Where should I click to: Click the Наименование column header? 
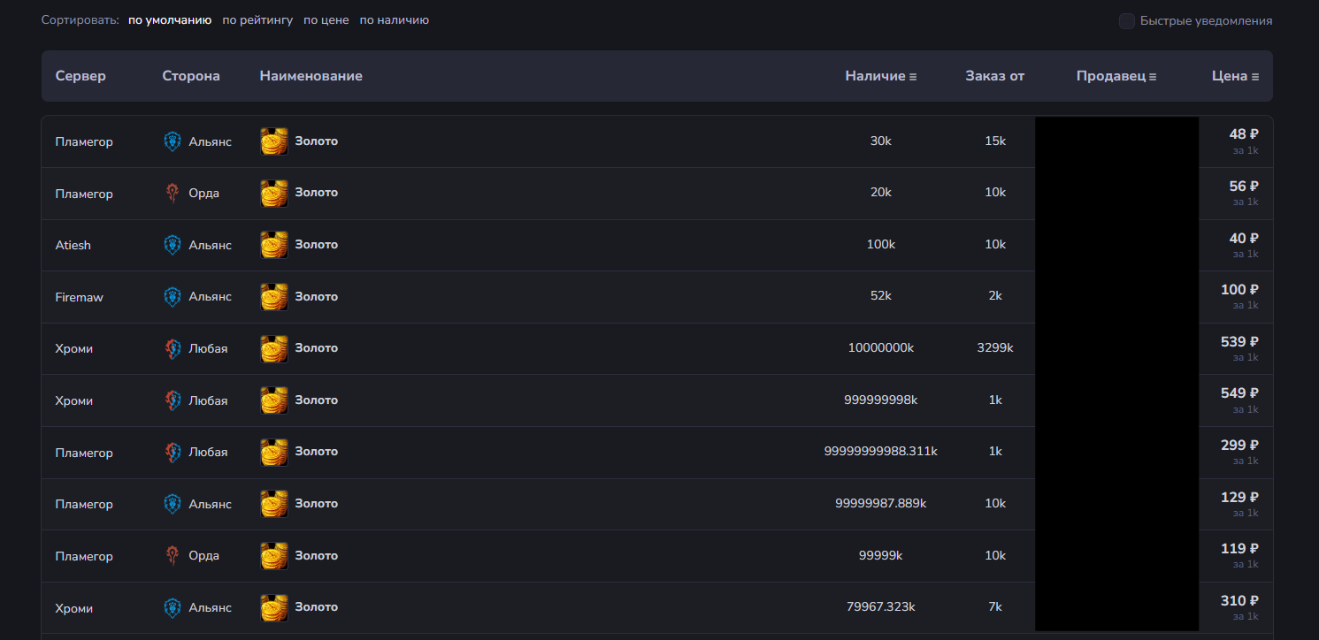(x=311, y=76)
